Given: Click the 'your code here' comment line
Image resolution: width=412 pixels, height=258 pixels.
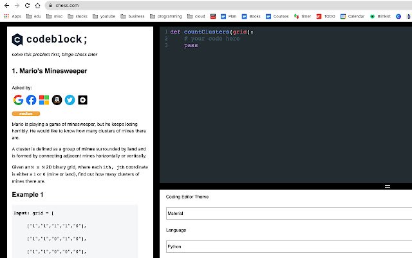Looking at the screenshot, I should click(211, 39).
